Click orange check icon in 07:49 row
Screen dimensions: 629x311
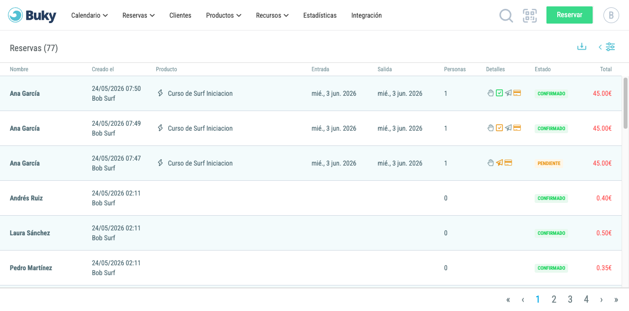click(x=499, y=128)
